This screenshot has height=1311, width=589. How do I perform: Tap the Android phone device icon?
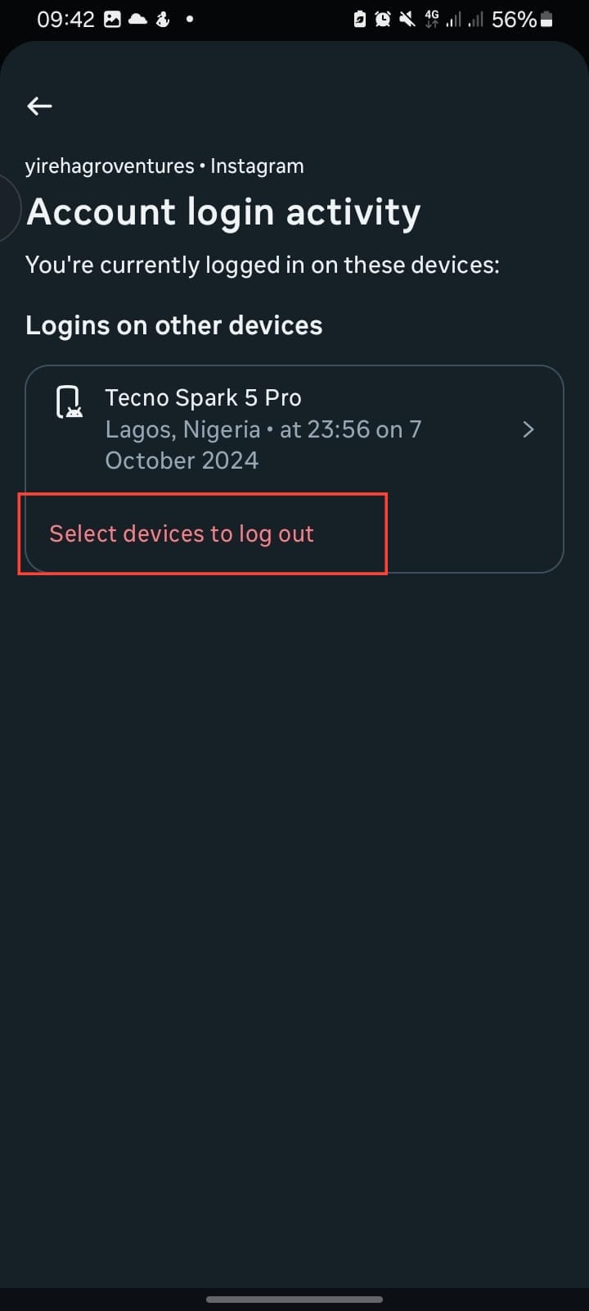(x=70, y=402)
